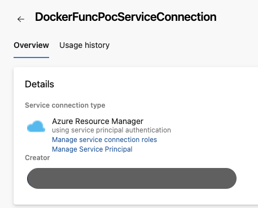This screenshot has width=258, height=208.
Task: Click the Service connection type label
Action: click(x=65, y=105)
